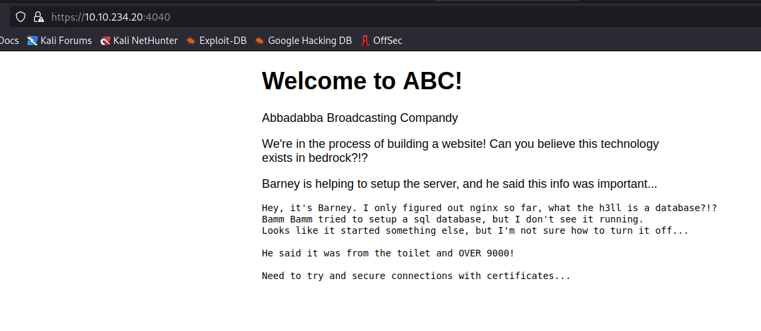The height and width of the screenshot is (331, 761).
Task: Click the Exploit-DB bookmark favicon
Action: coord(191,41)
